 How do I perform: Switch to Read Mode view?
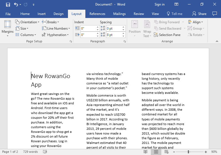(146, 152)
